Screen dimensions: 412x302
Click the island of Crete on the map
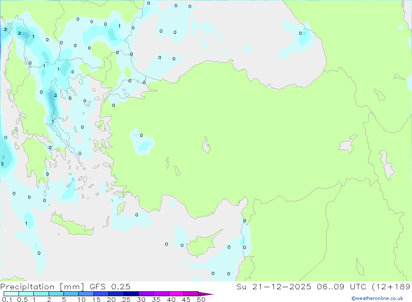(x=72, y=225)
